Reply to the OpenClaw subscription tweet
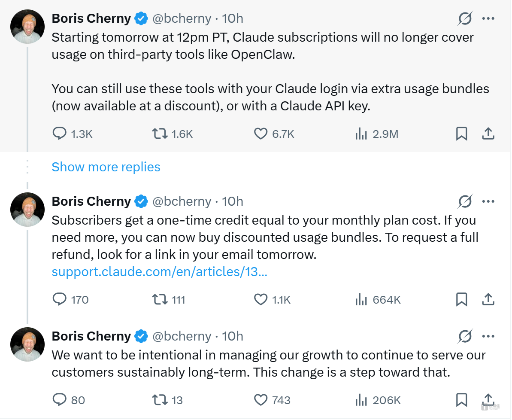Image resolution: width=512 pixels, height=420 pixels. (59, 134)
